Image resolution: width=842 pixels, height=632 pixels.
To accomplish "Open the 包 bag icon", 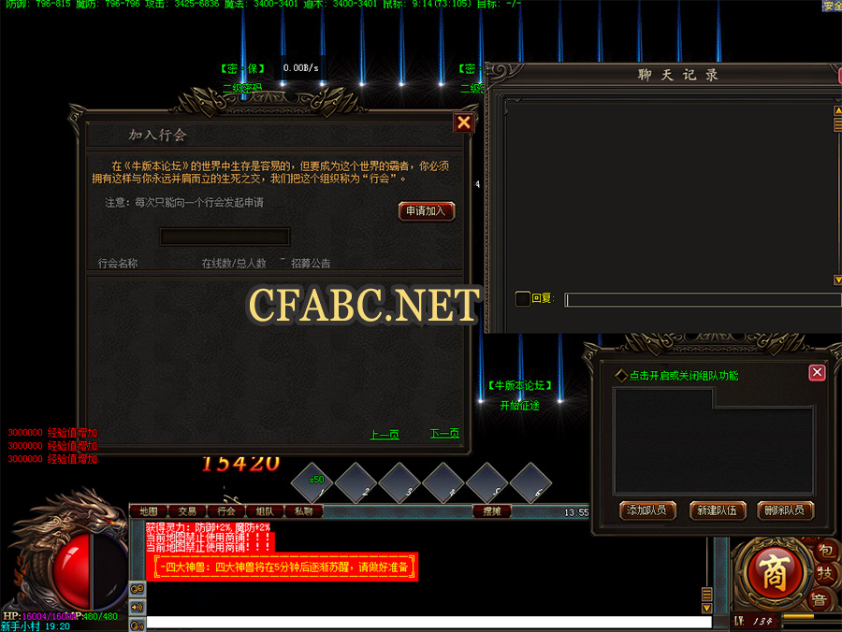I will pyautogui.click(x=825, y=551).
